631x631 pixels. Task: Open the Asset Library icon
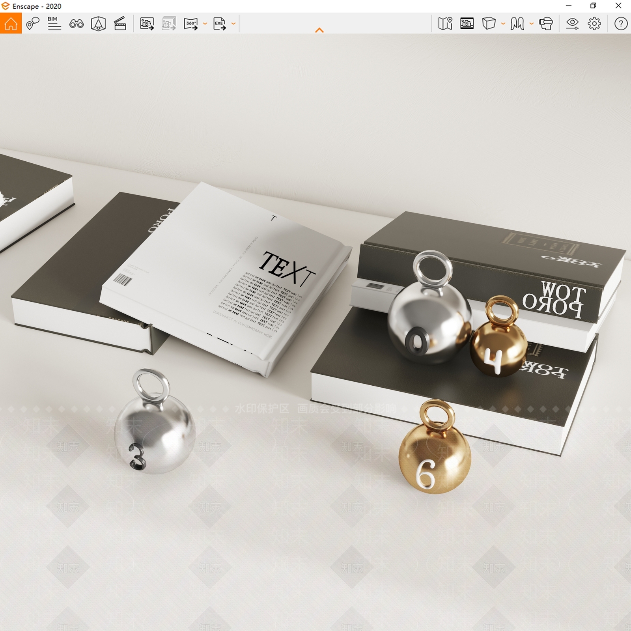pyautogui.click(x=467, y=23)
